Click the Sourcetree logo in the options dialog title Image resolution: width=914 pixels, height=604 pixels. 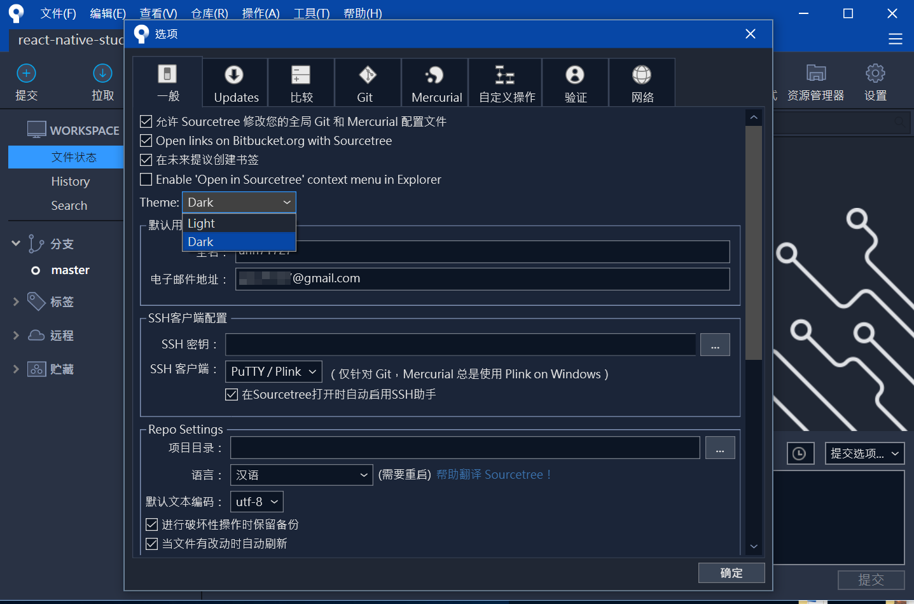click(x=141, y=34)
